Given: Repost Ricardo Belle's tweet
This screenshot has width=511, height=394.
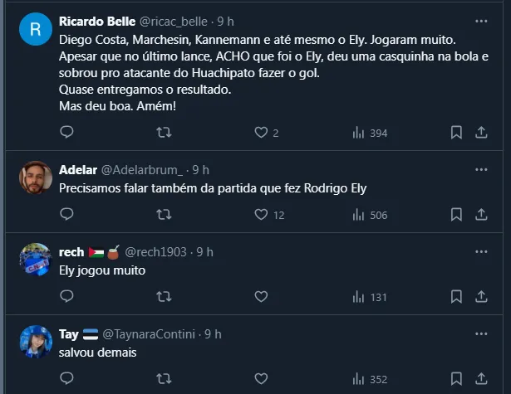Looking at the screenshot, I should click(165, 133).
